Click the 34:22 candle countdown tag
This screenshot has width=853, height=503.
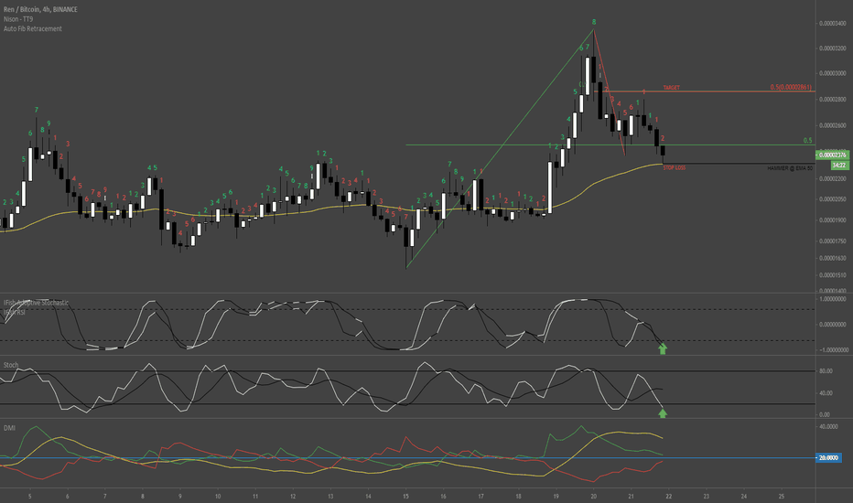839,165
